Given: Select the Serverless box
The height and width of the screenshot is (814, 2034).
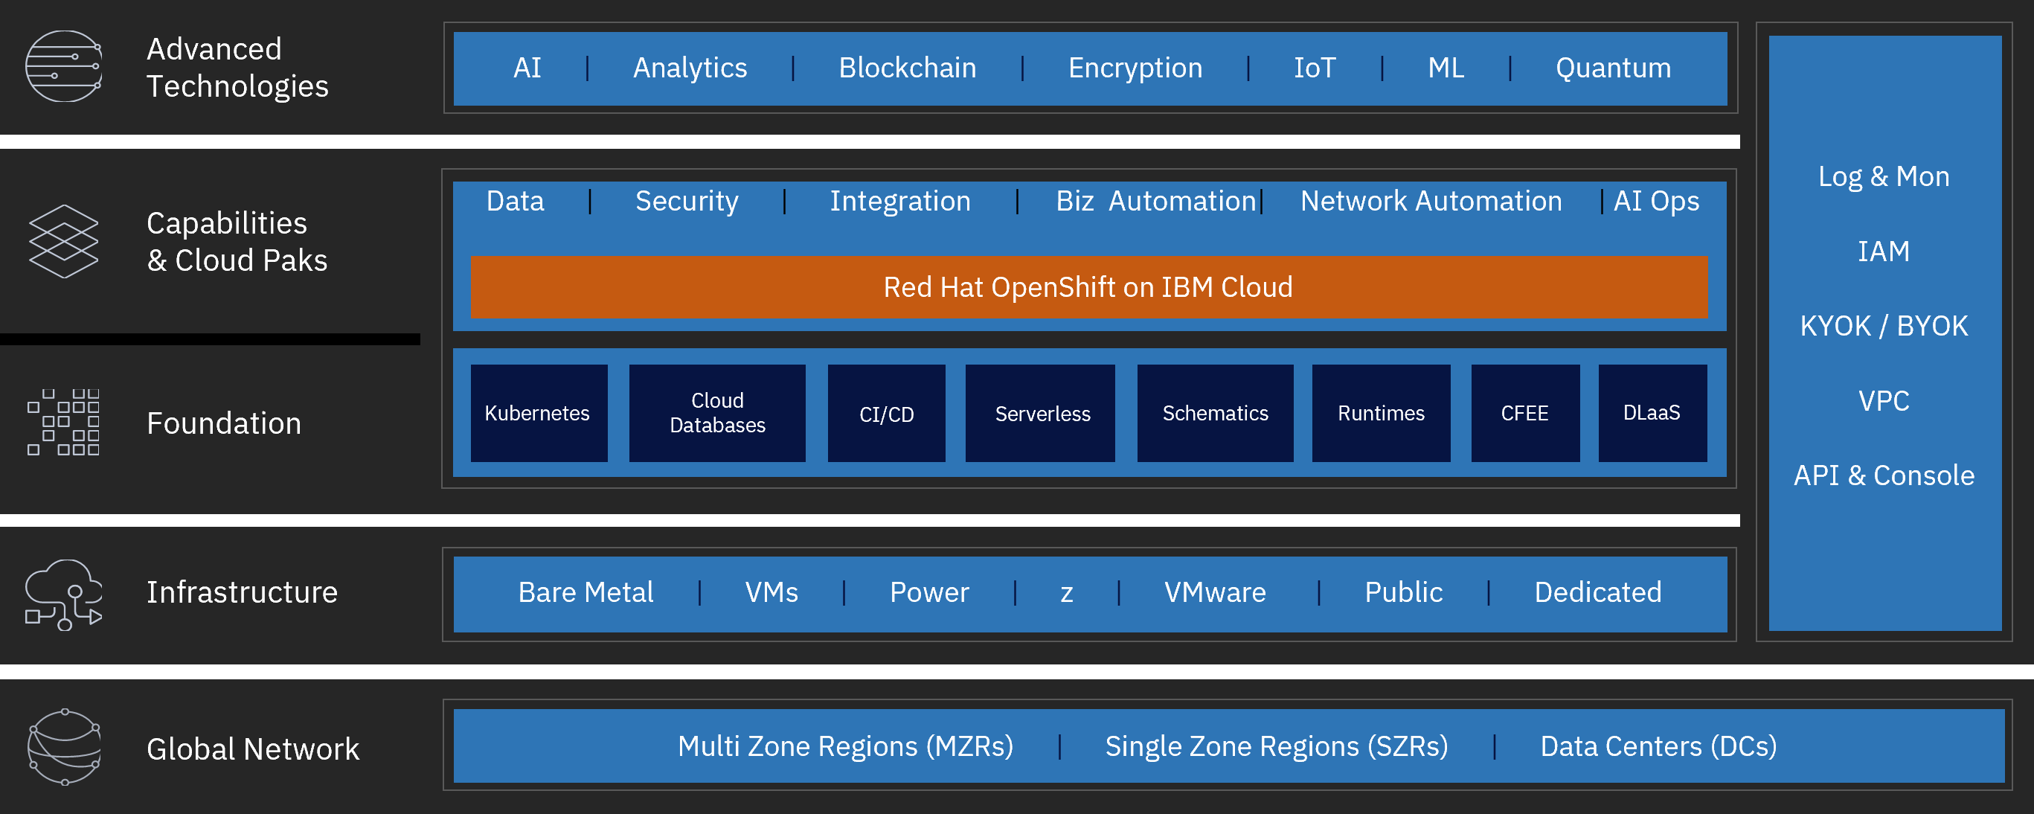Looking at the screenshot, I should coord(1040,413).
